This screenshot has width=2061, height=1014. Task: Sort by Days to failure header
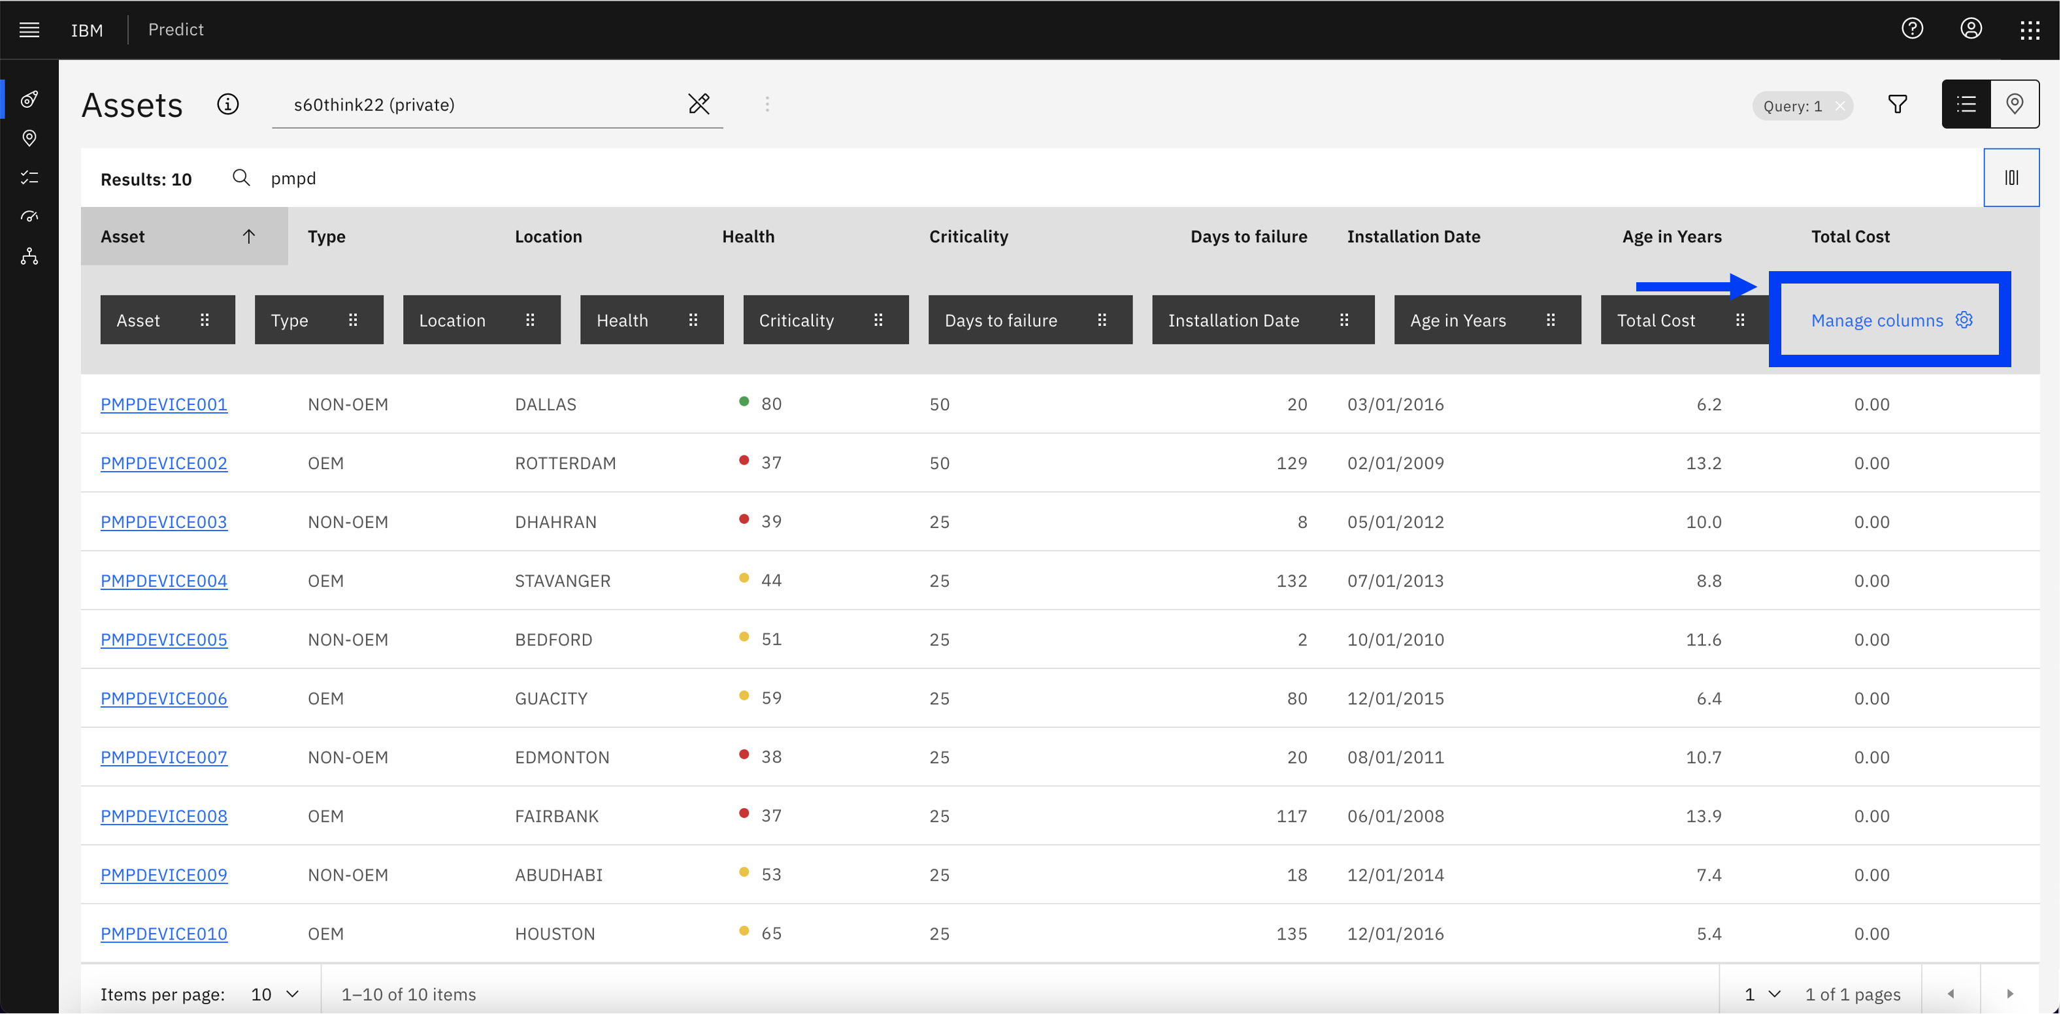pos(1249,237)
